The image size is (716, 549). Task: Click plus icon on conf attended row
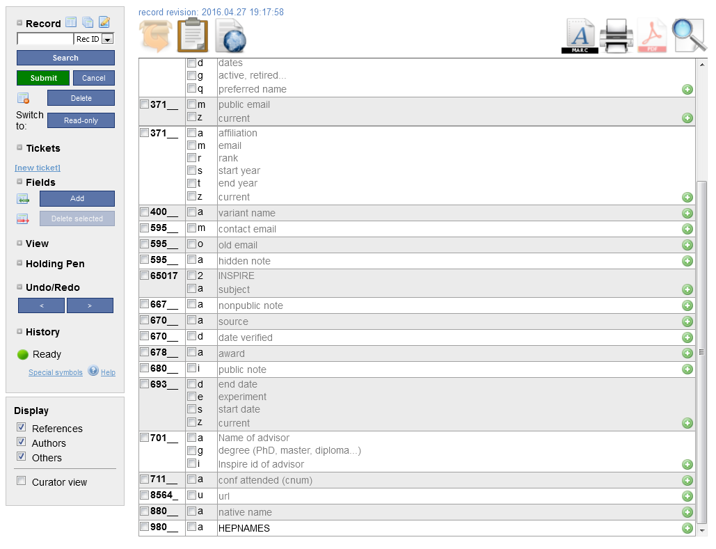tap(687, 480)
